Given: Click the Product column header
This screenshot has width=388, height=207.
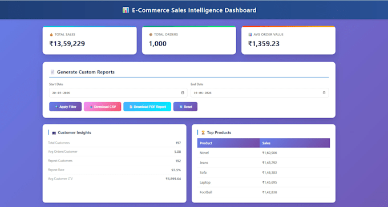Looking at the screenshot, I should (228, 143).
